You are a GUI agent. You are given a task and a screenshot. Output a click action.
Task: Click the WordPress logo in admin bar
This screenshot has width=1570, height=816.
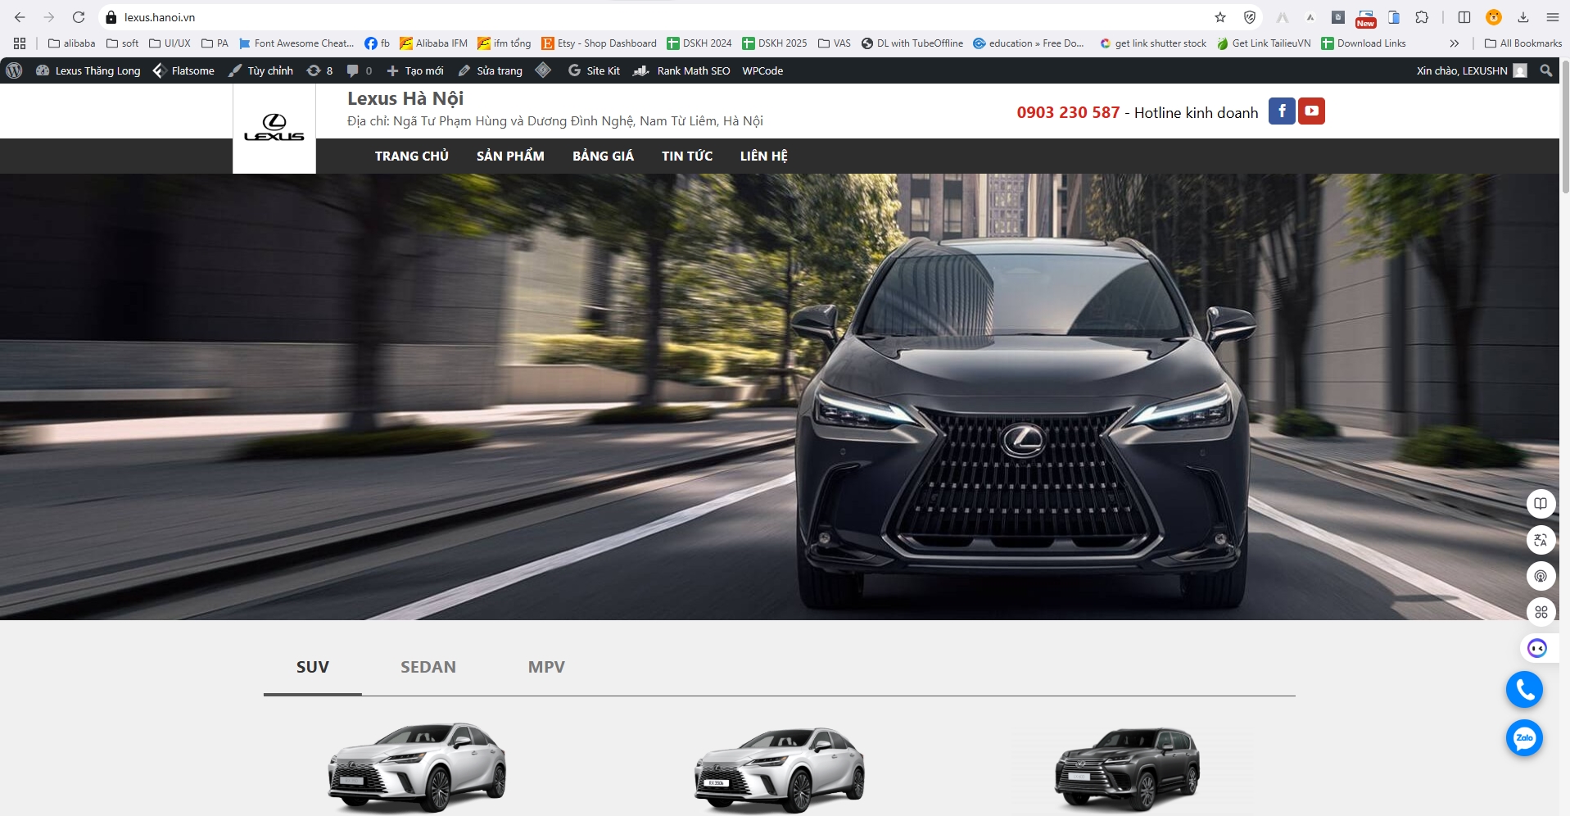pos(14,70)
